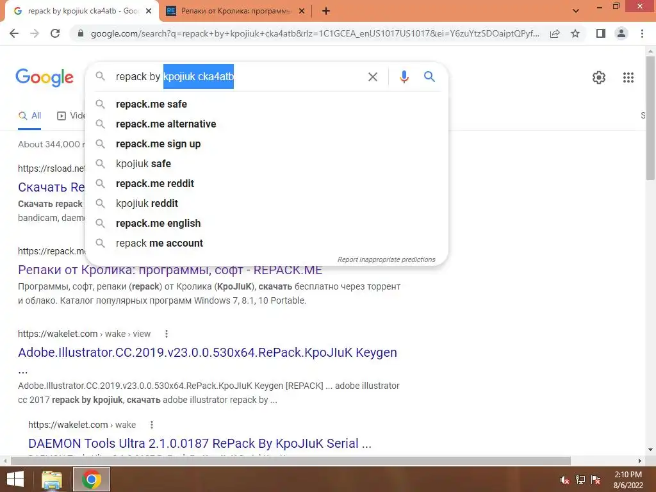Click the vertical scrollbar thumb
Viewport: 656px width, 492px height.
[x=650, y=118]
